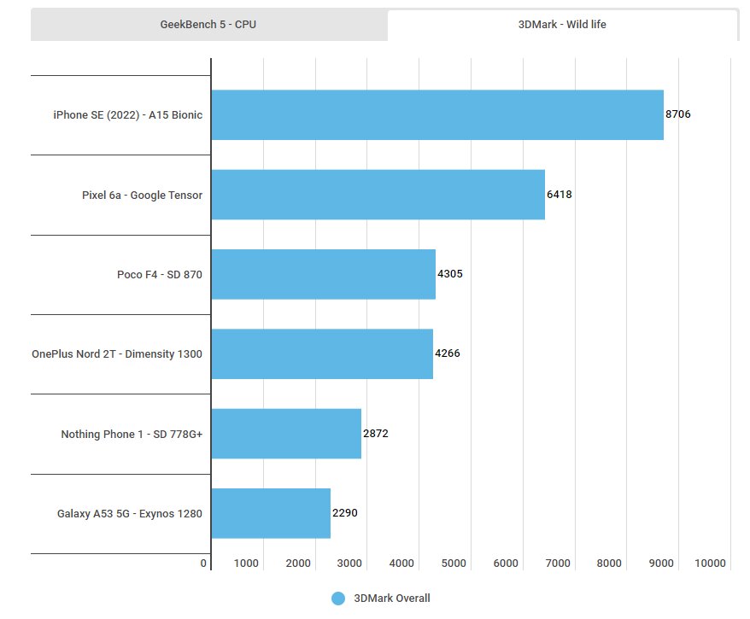This screenshot has width=750, height=619.
Task: Select the Galaxy A53 5G - Exynos 1280 label
Action: 130,513
